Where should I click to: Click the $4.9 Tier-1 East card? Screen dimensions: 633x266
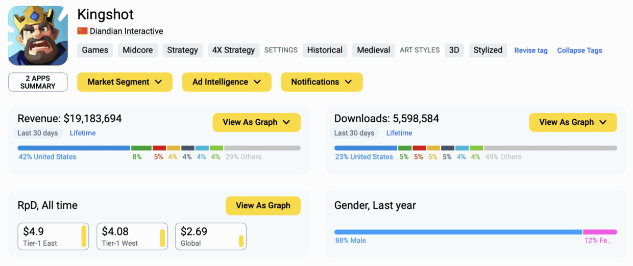[53, 236]
